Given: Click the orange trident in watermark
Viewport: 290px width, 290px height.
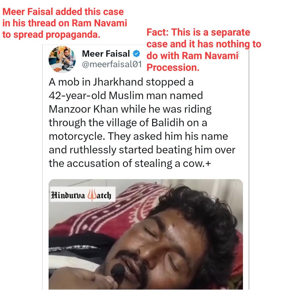Looking at the screenshot, I should tap(91, 195).
